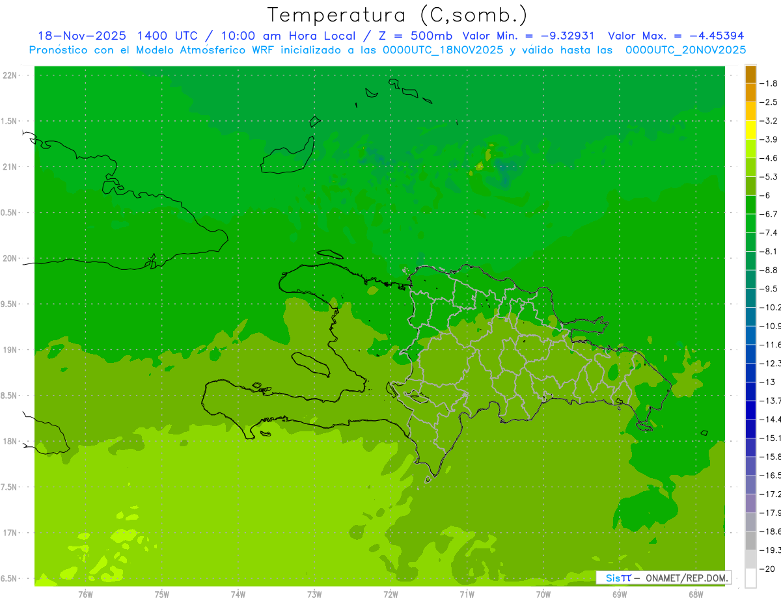Click the '19N' latitude label
The image size is (781, 603).
pyautogui.click(x=10, y=350)
